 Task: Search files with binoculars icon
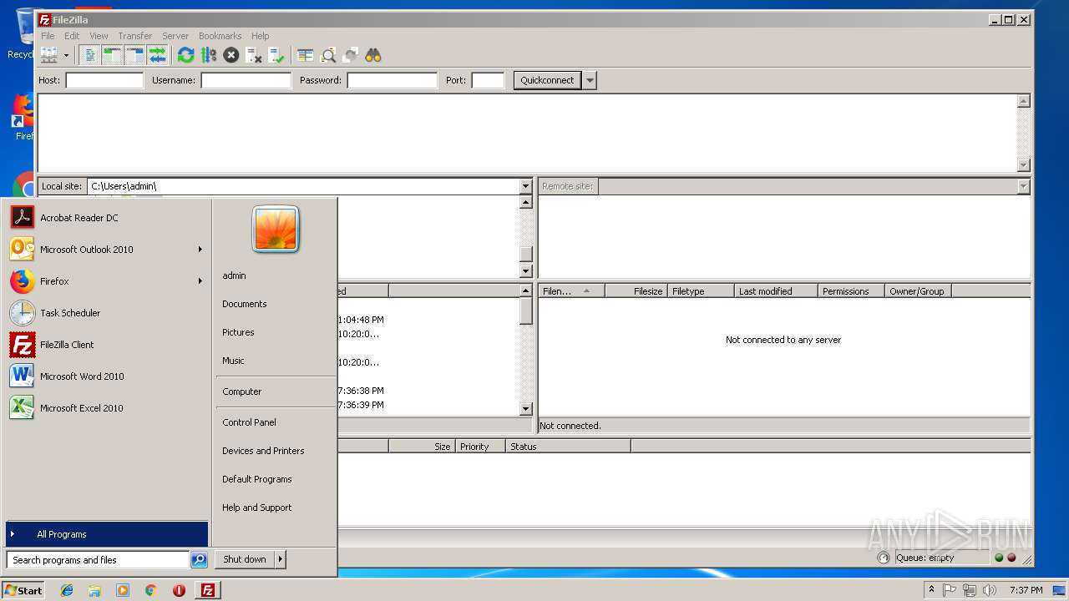coord(373,55)
